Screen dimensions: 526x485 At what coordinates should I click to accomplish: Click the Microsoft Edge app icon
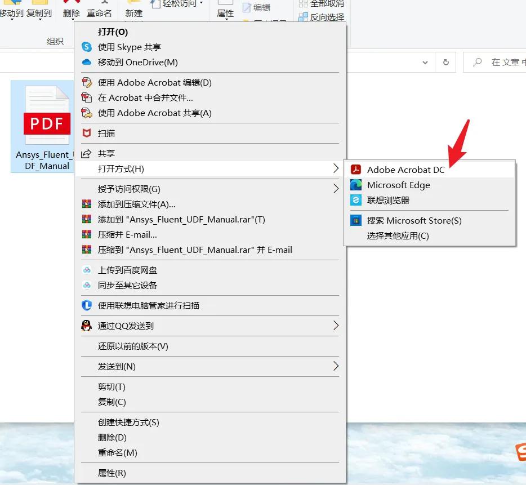(356, 185)
